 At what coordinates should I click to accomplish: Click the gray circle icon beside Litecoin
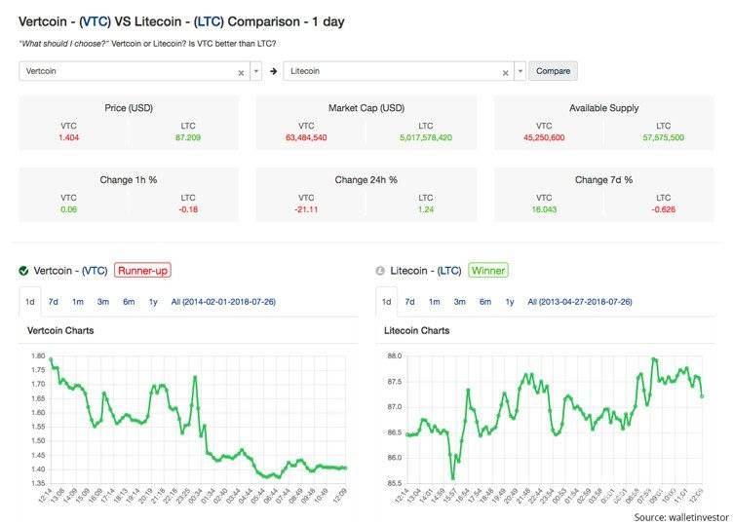380,271
